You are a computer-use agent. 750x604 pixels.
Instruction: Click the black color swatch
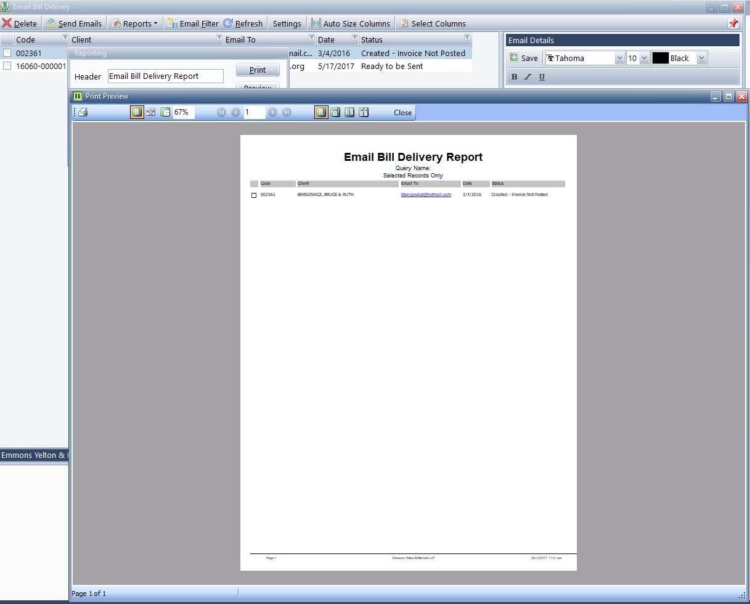click(661, 58)
